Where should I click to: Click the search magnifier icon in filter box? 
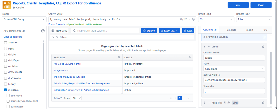(75, 31)
